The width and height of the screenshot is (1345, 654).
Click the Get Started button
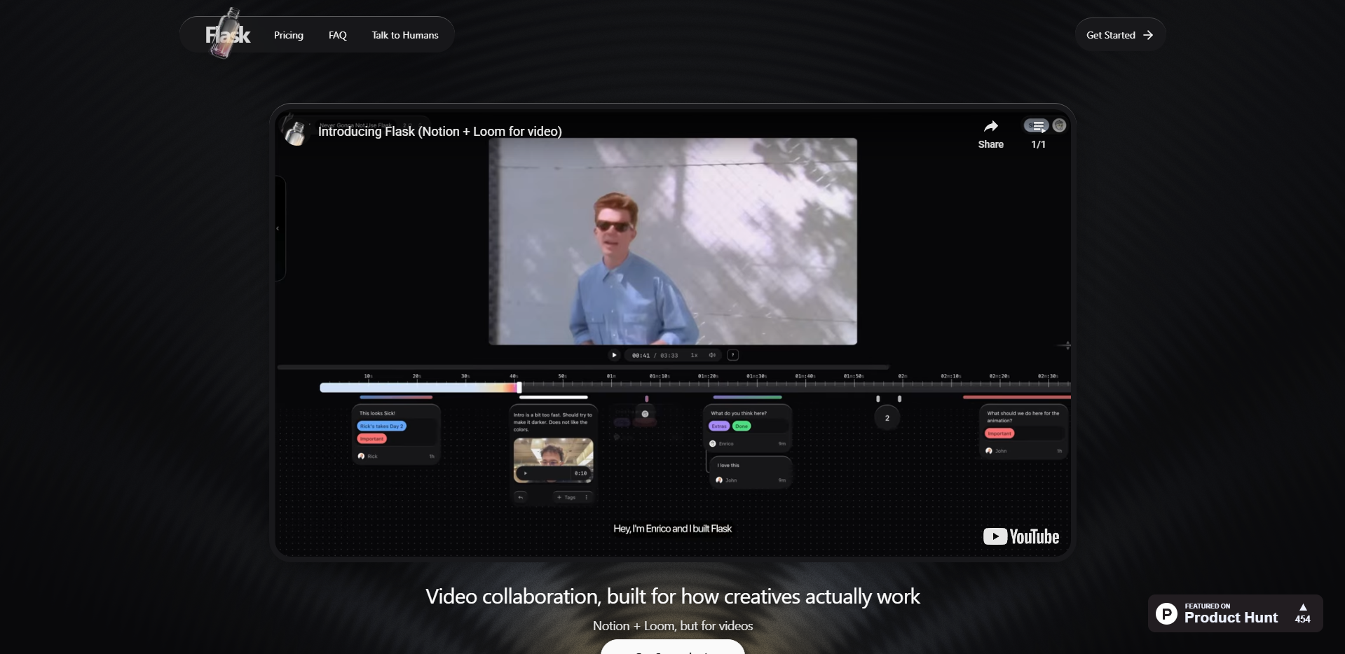1119,35
